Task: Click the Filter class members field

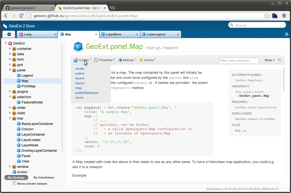Action: coord(239,61)
